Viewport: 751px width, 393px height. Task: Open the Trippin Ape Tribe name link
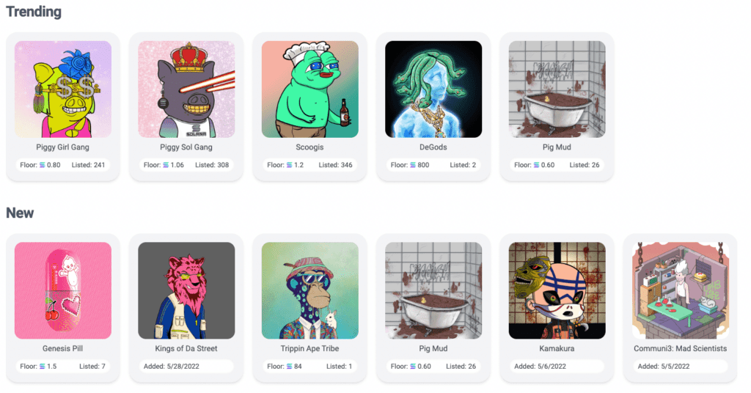[310, 348]
